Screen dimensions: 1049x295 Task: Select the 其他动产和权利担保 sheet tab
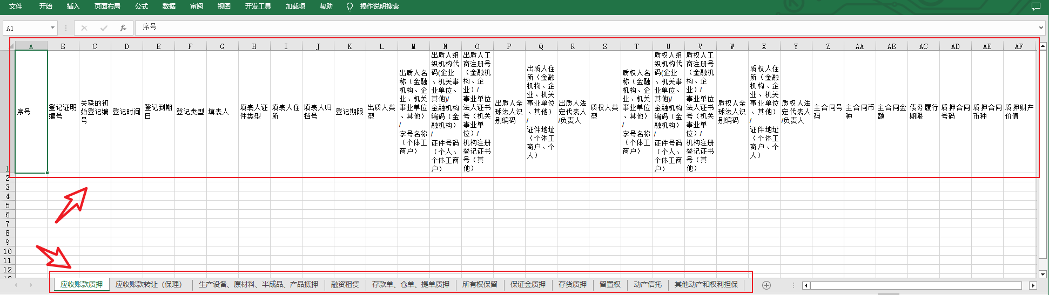[706, 285]
